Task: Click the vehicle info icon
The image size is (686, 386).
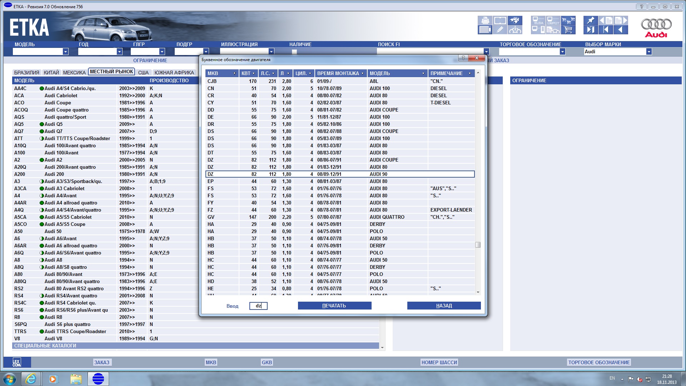Action: (515, 30)
